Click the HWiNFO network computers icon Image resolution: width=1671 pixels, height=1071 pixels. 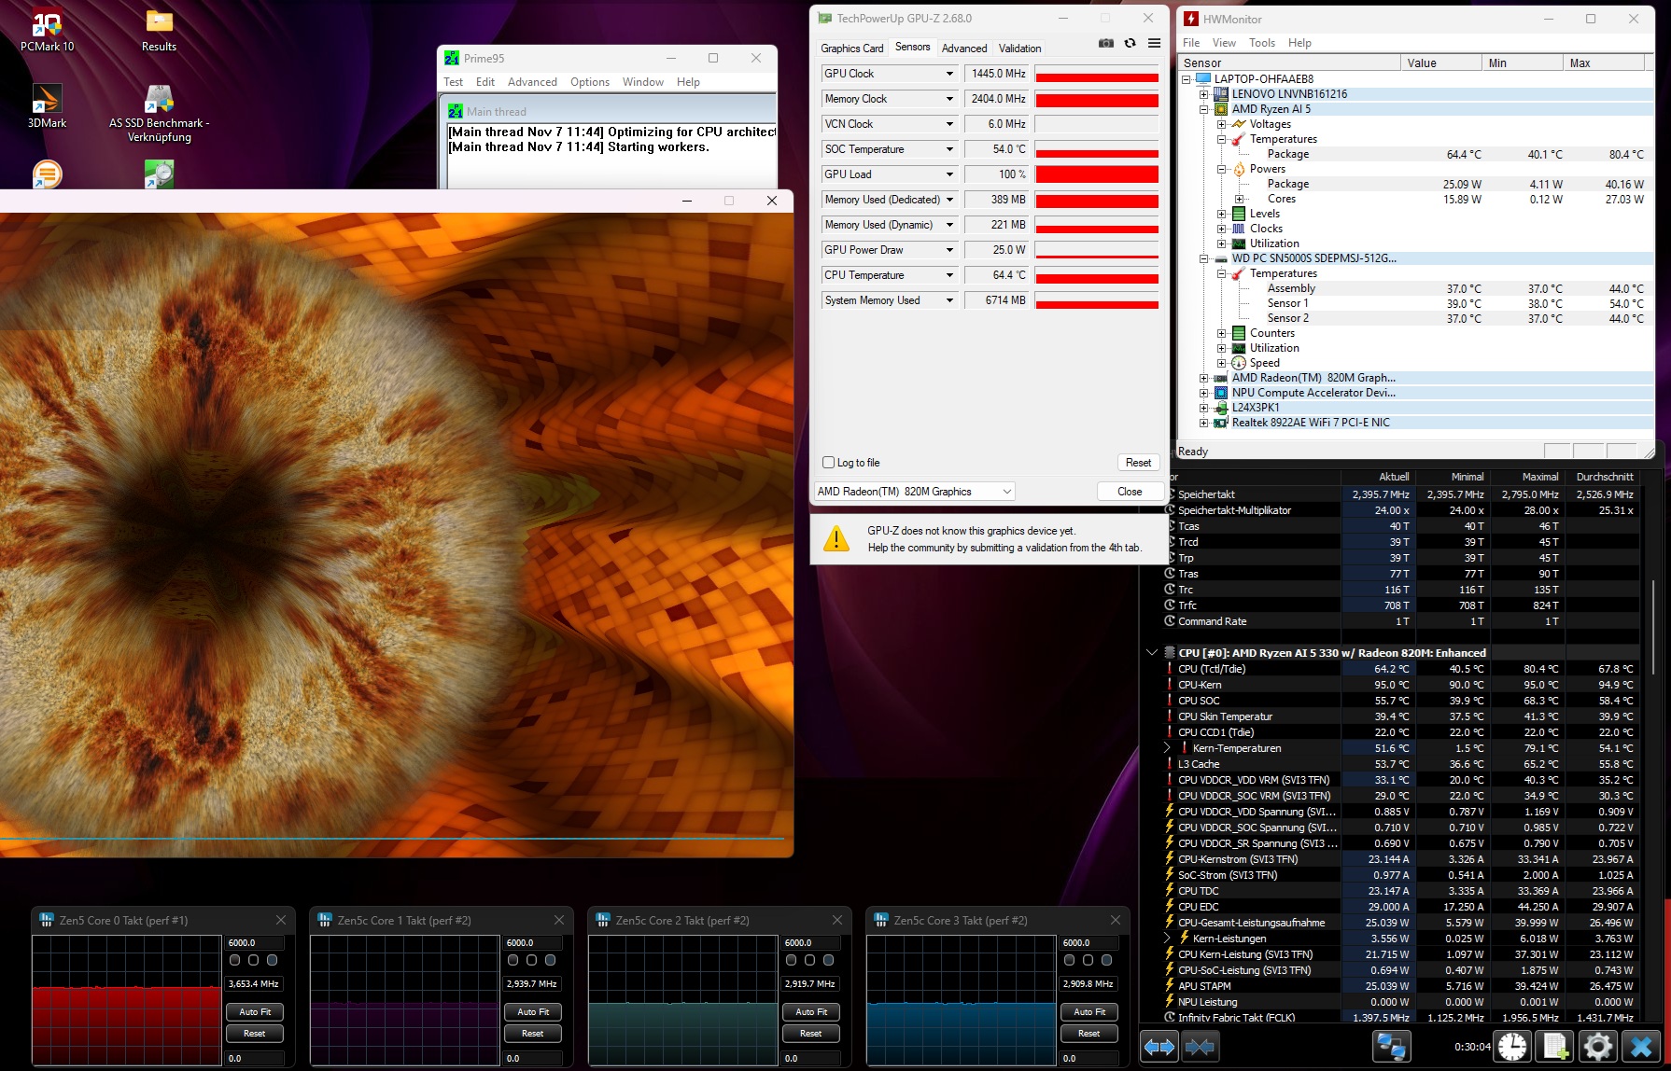coord(1391,1047)
